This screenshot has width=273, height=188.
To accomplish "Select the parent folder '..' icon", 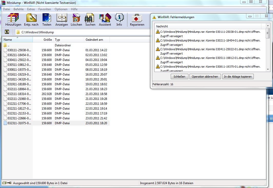I will [5, 45].
